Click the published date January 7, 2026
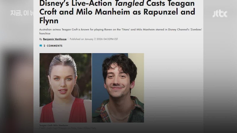This screenshot has height=133, width=237. (x=94, y=39)
